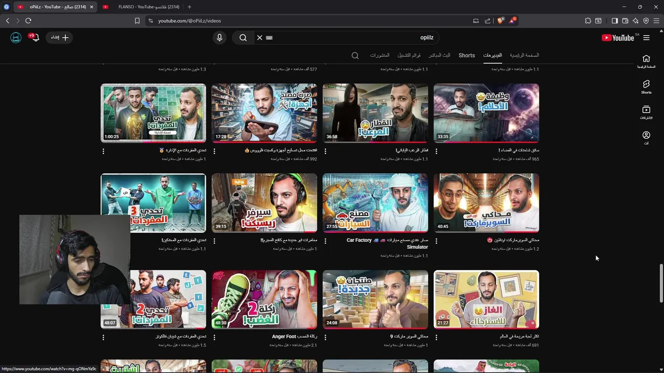The width and height of the screenshot is (664, 373).
Task: Open the Car Factory Simulator video title
Action: [387, 243]
